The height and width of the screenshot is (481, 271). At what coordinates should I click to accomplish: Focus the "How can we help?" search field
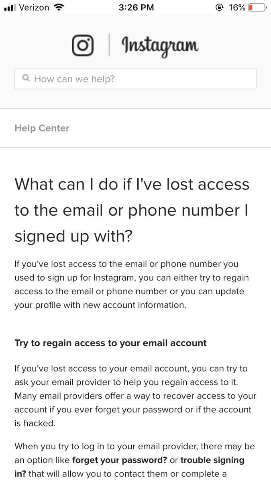[x=135, y=79]
